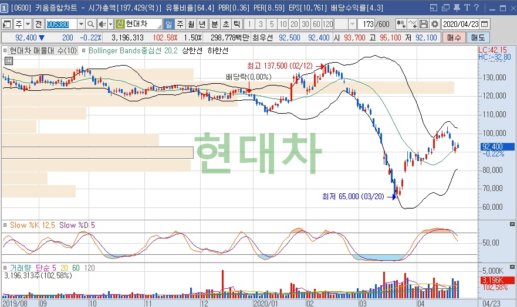
Task: Select the 20 interval button
Action: 295,24
